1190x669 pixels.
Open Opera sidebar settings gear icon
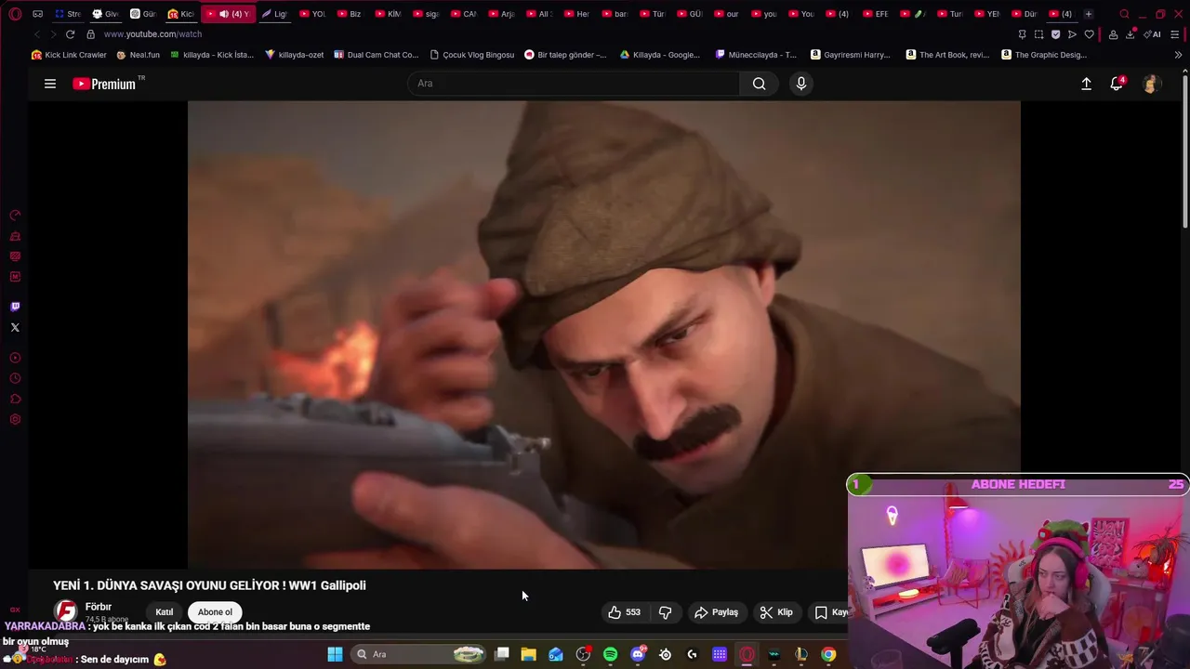[15, 419]
